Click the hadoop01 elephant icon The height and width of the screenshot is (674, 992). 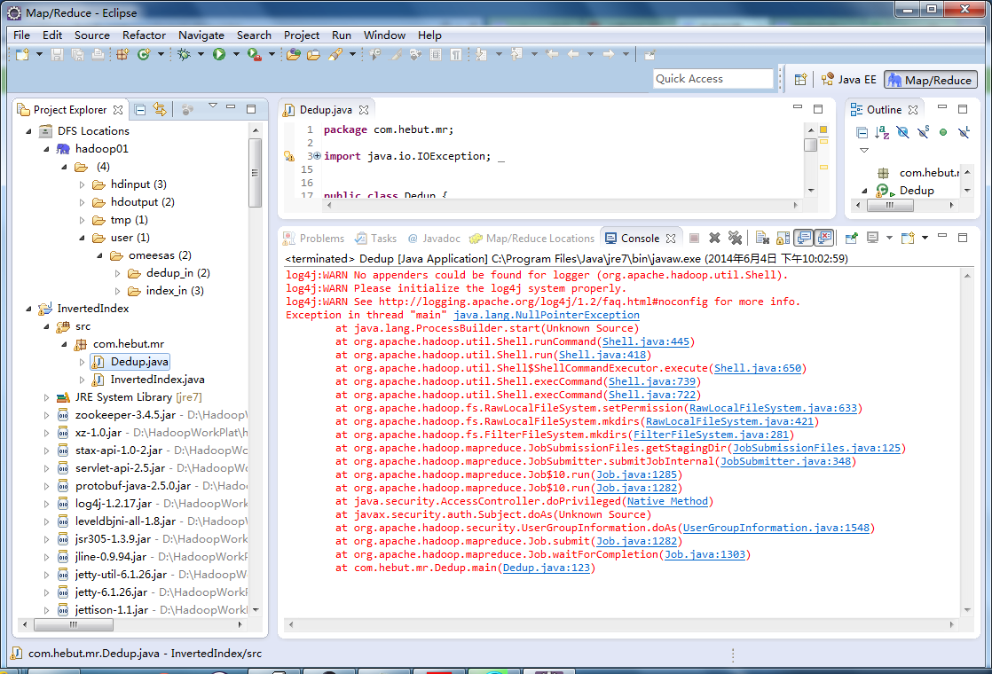(x=63, y=149)
